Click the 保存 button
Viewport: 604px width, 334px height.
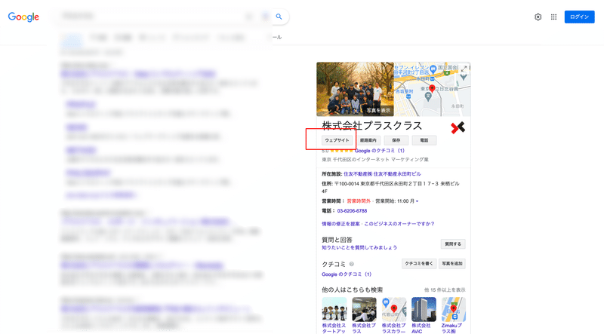click(396, 140)
